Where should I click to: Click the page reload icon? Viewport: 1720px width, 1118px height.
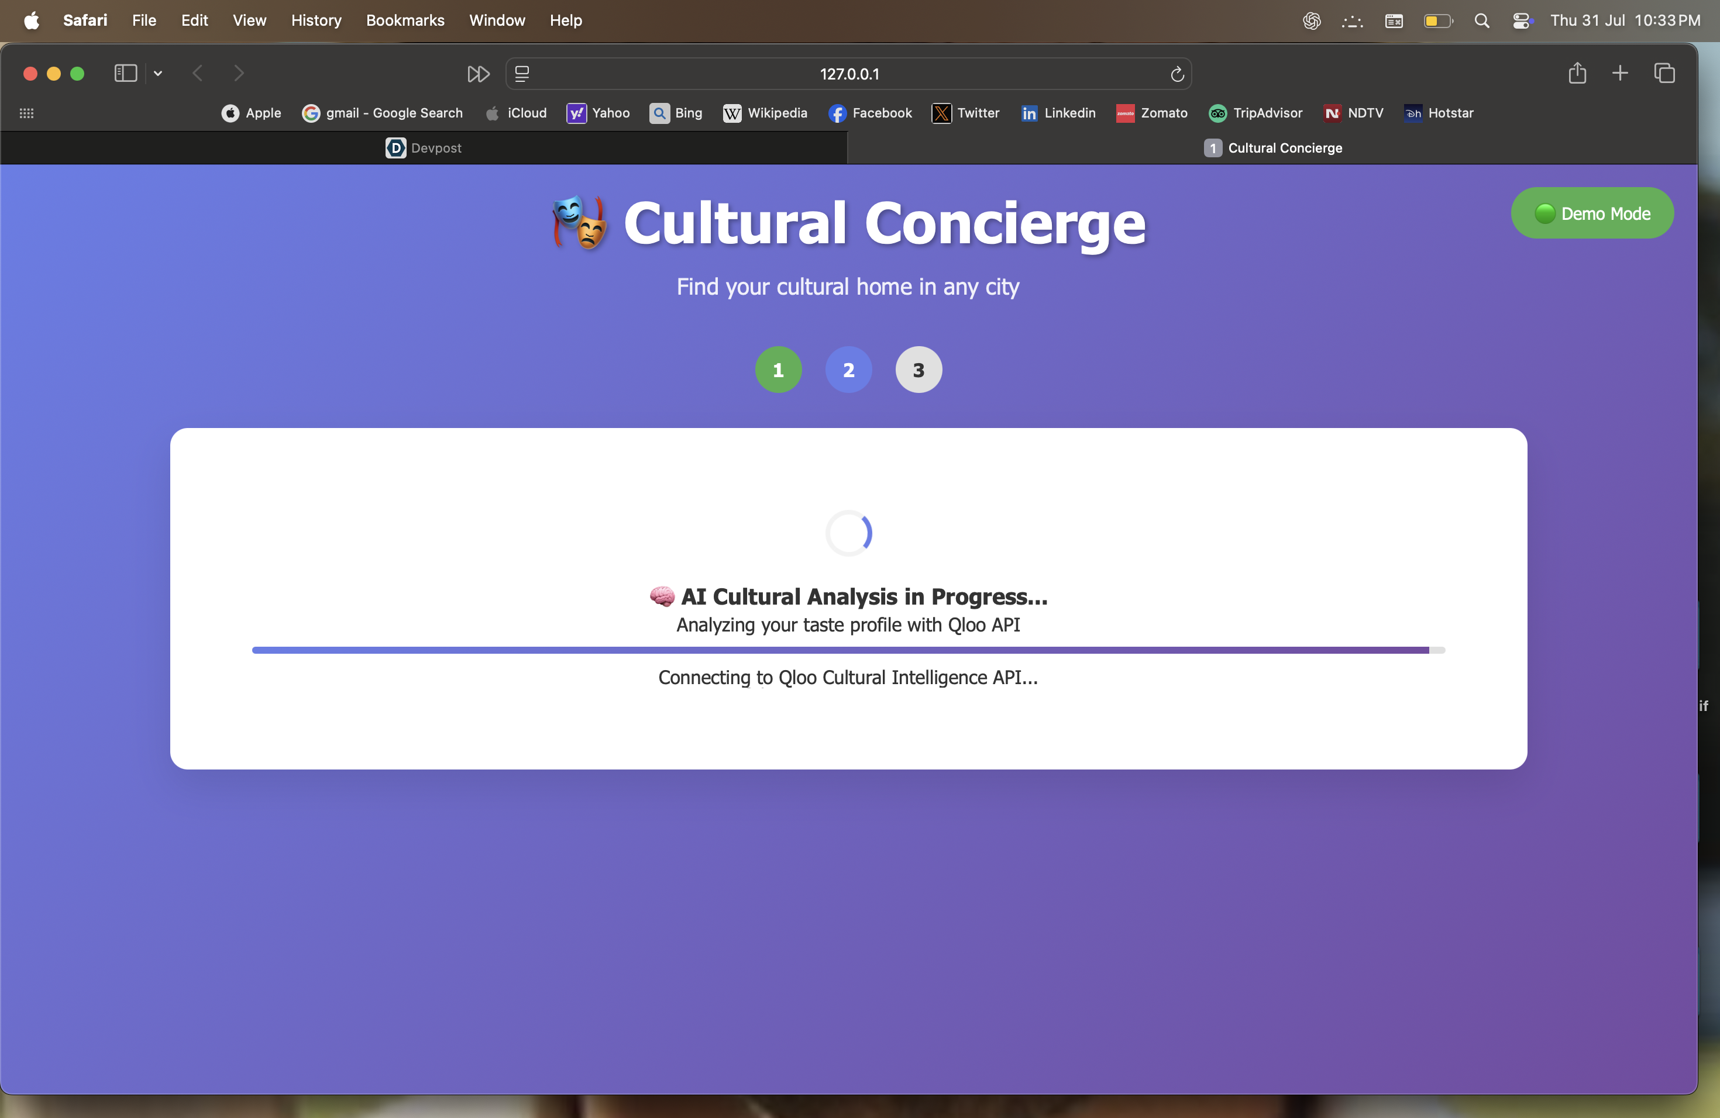tap(1177, 74)
